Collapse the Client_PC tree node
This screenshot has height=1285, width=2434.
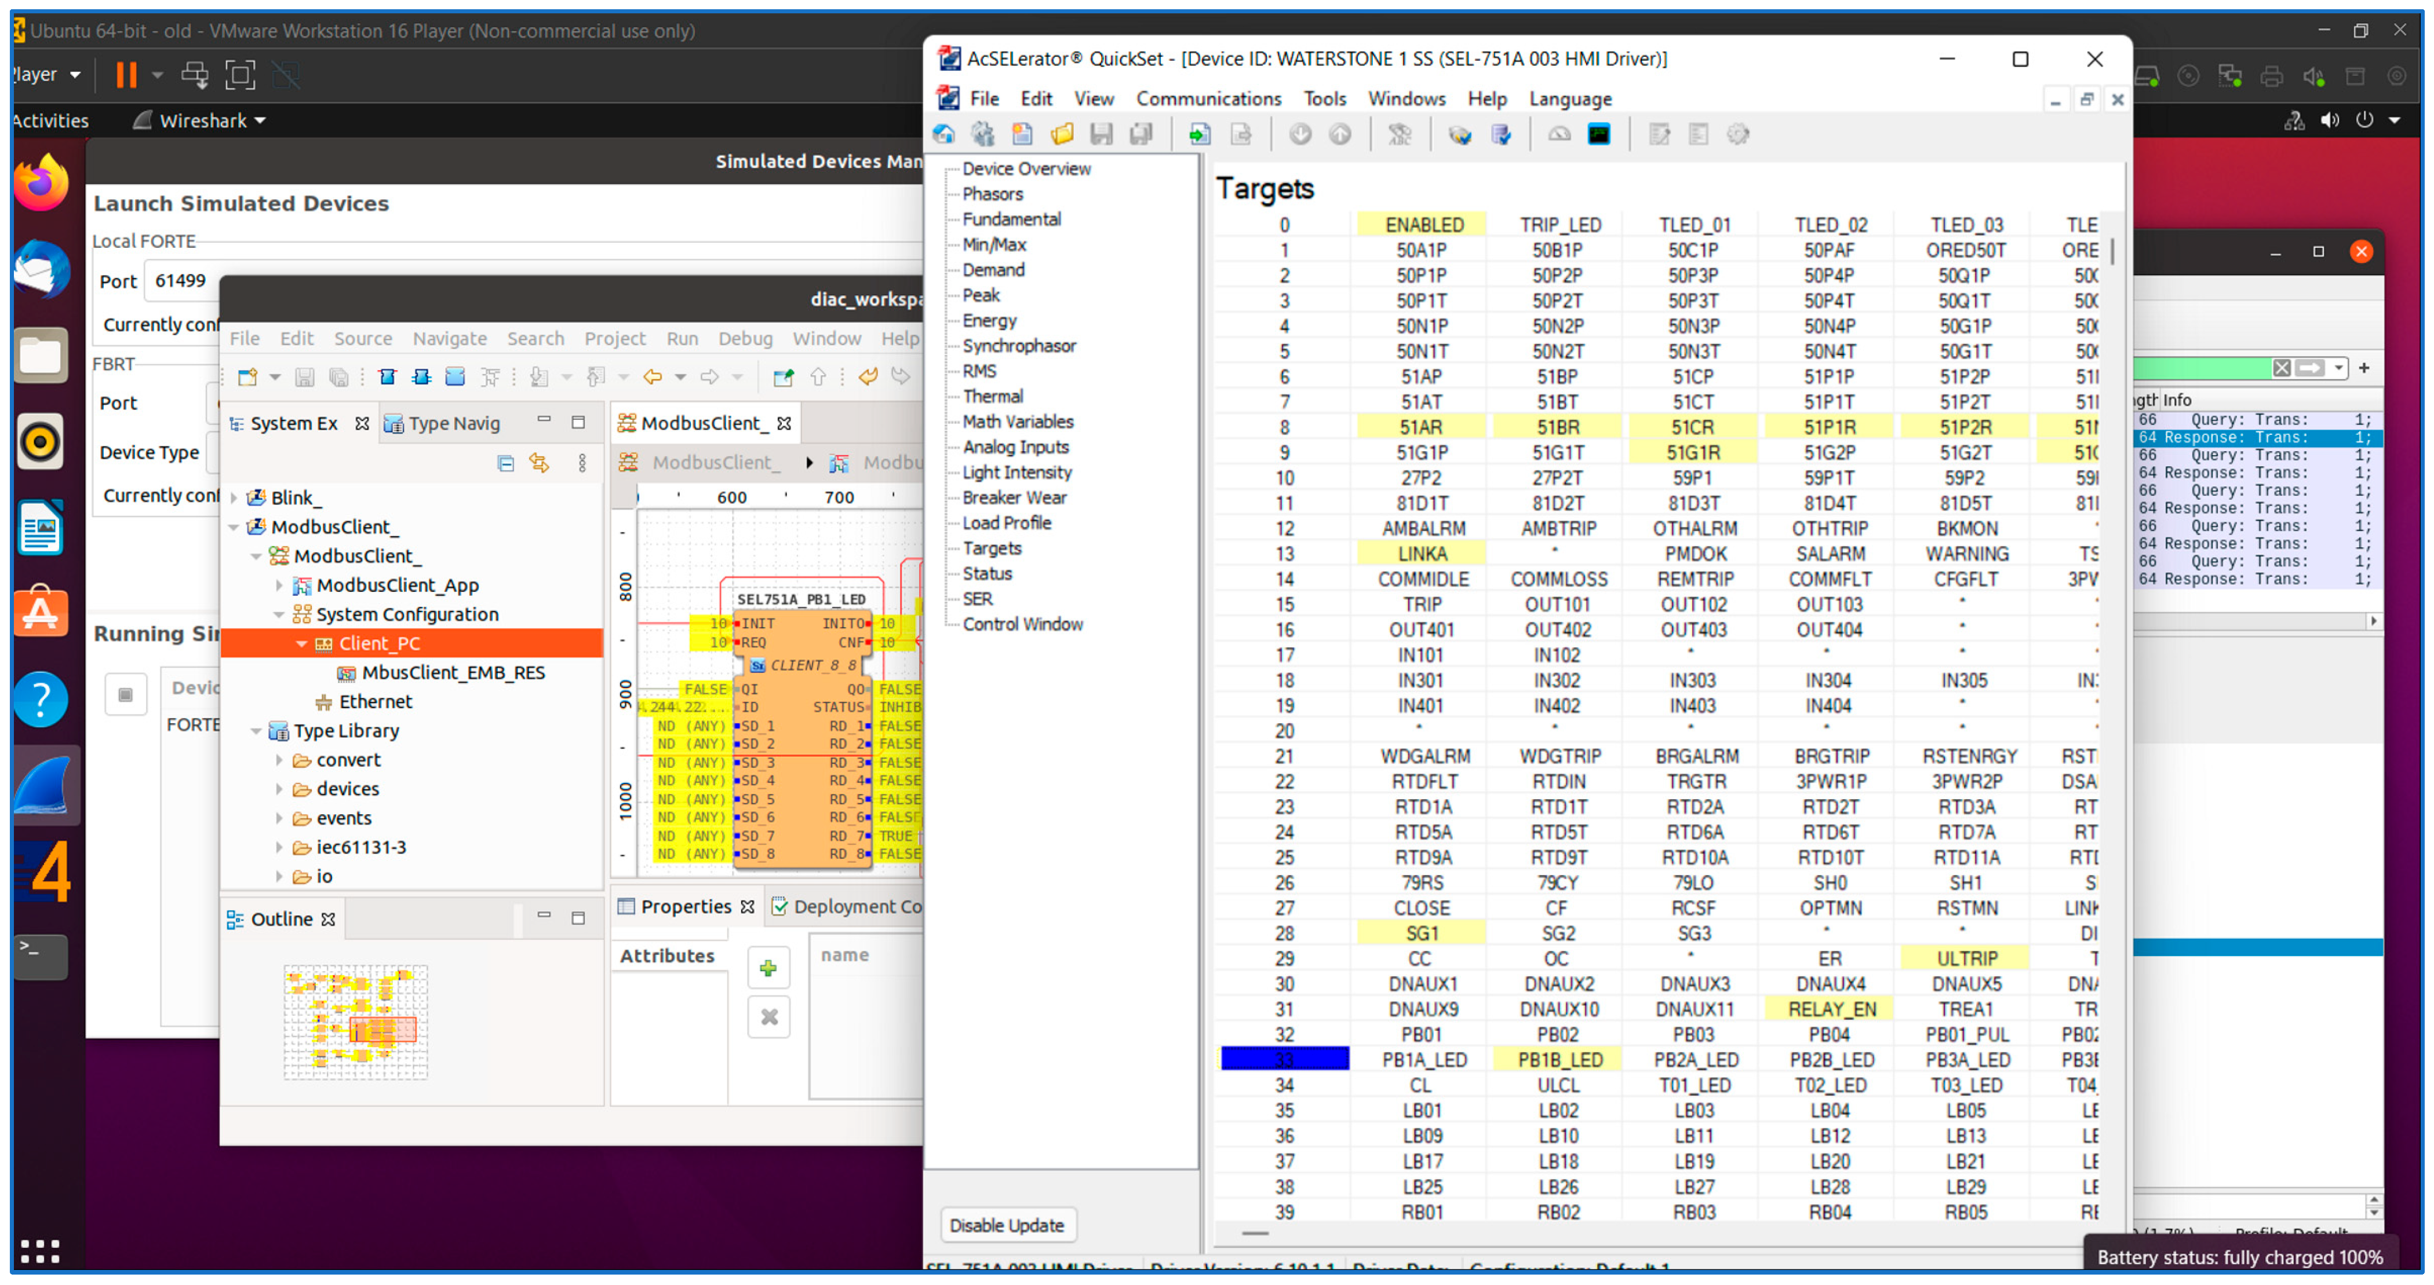click(301, 644)
